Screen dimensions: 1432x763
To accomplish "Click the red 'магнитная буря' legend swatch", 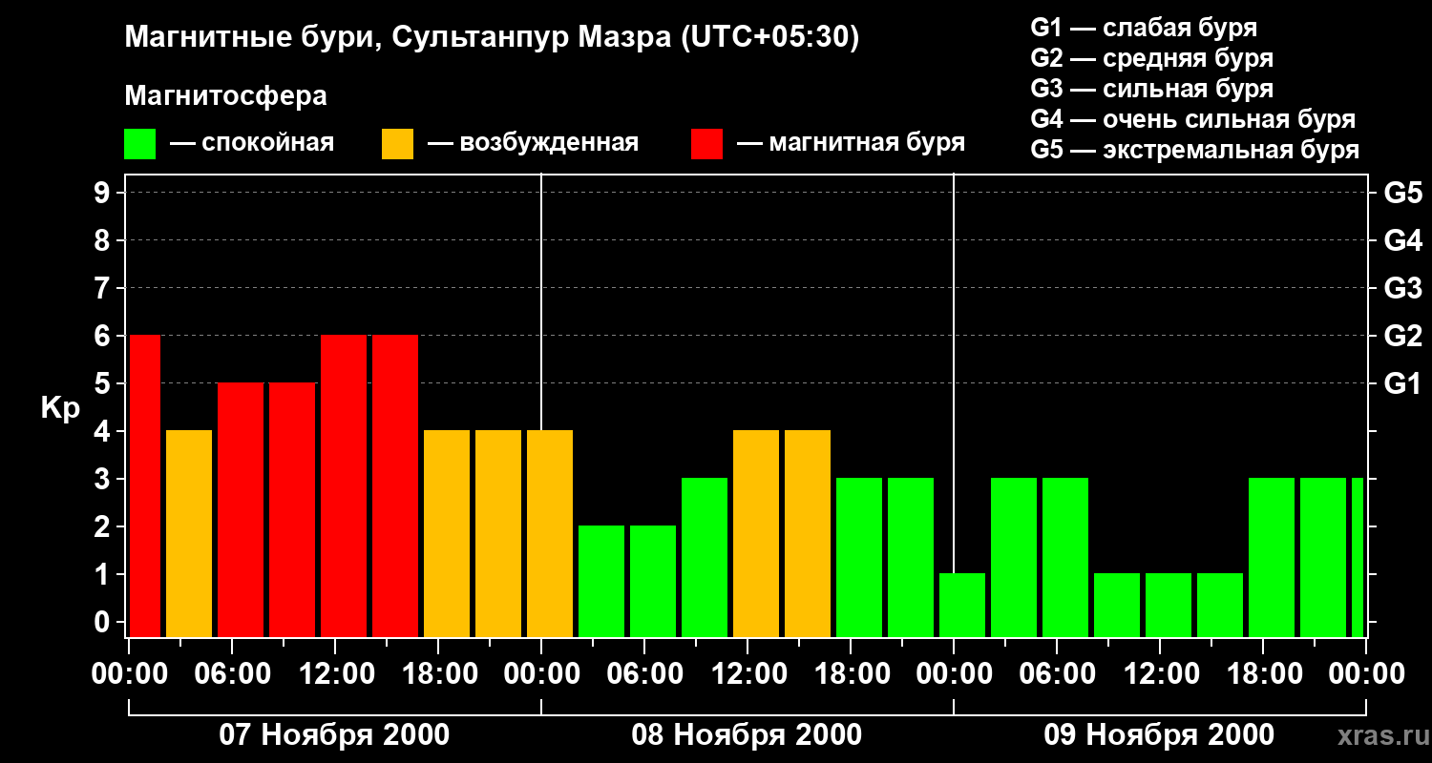I will (x=706, y=144).
